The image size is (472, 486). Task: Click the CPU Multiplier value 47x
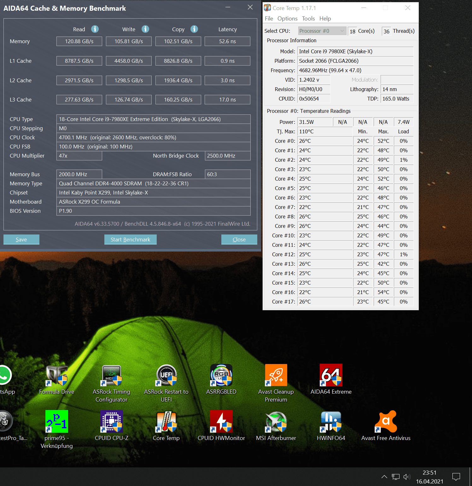coord(79,156)
